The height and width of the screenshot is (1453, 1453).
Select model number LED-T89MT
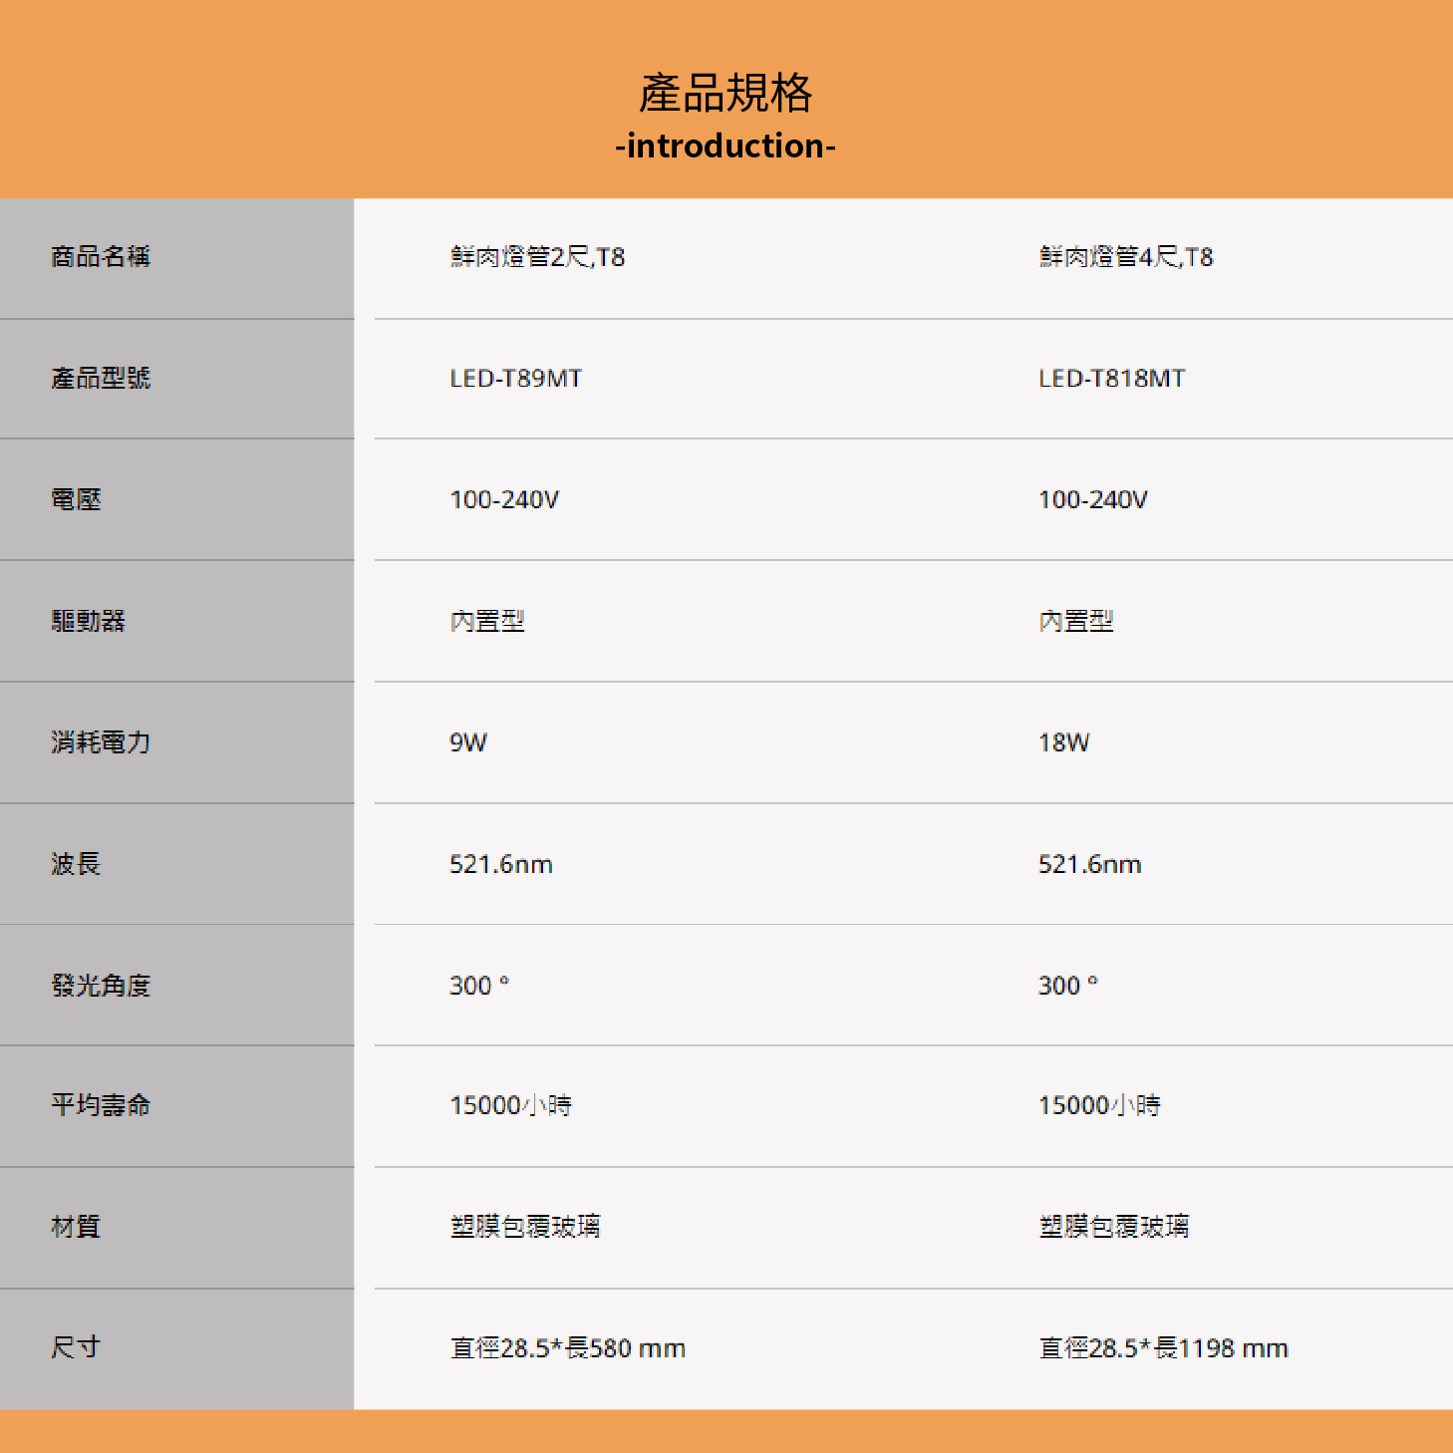[516, 379]
